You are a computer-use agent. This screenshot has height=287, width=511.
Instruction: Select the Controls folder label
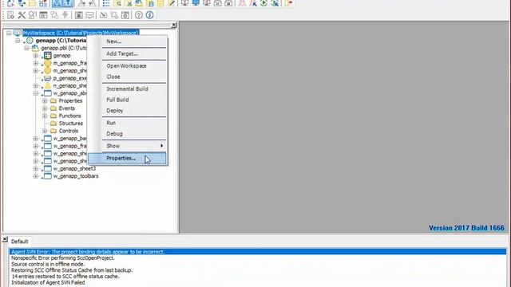click(69, 131)
